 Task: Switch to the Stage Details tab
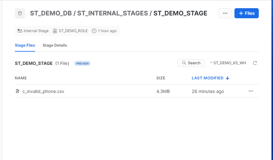pos(55,45)
